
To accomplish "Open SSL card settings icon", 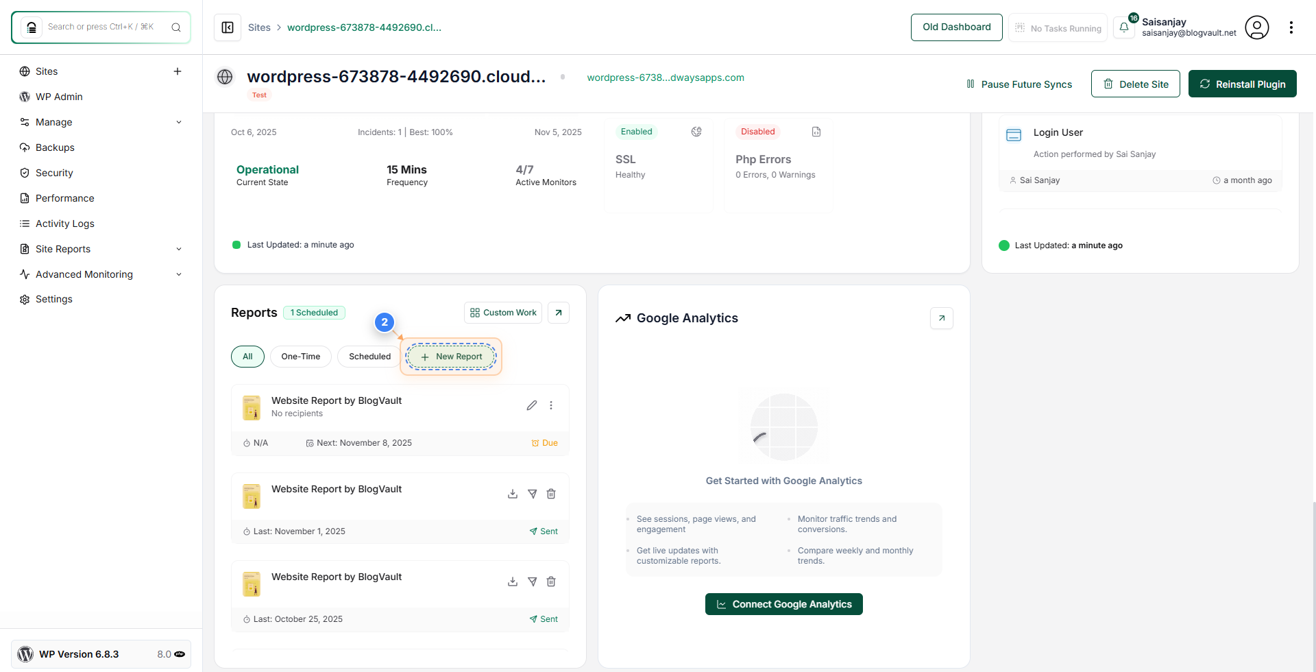I will [x=696, y=132].
